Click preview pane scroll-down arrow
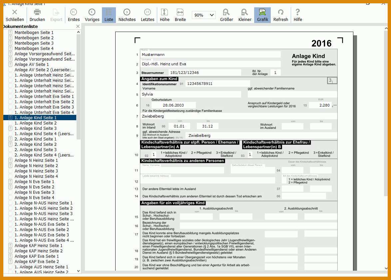The height and width of the screenshot is (280, 391). click(x=386, y=268)
